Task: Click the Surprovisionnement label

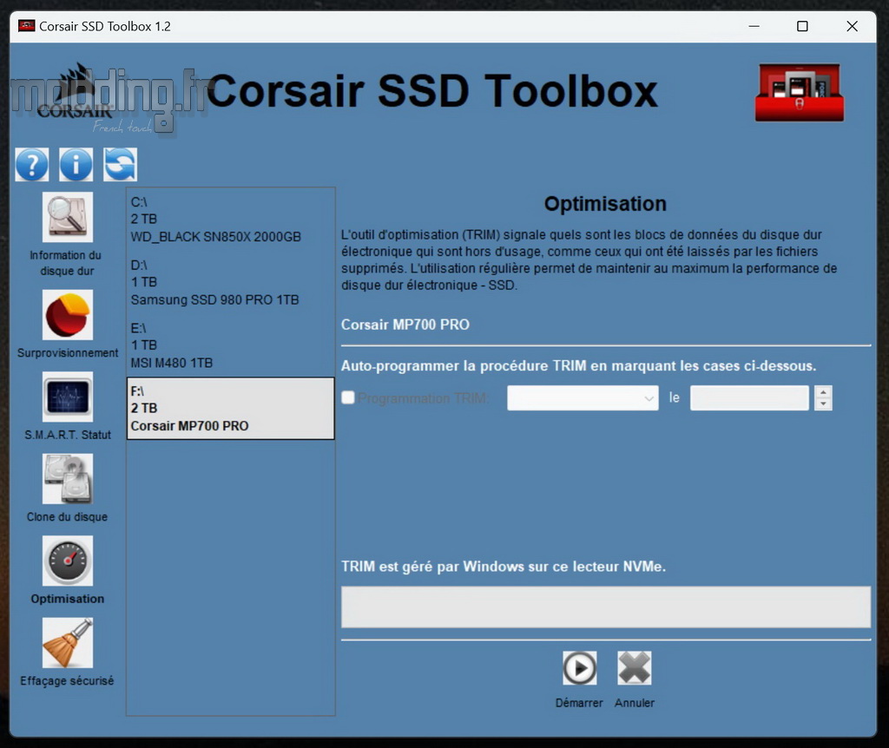Action: [x=68, y=353]
